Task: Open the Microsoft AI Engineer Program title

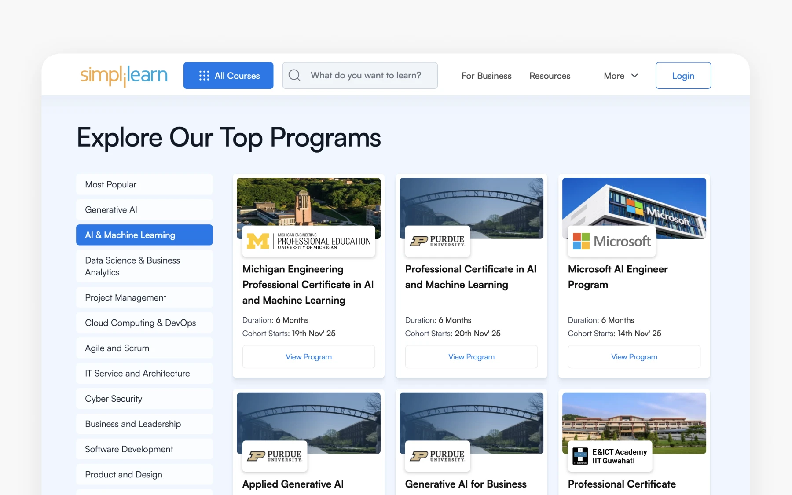Action: click(x=618, y=277)
